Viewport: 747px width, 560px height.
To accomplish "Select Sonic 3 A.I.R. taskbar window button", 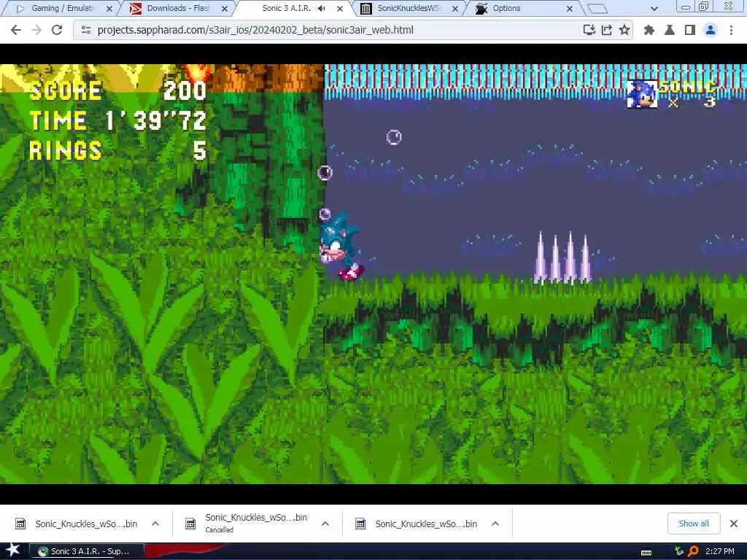I will tap(87, 551).
